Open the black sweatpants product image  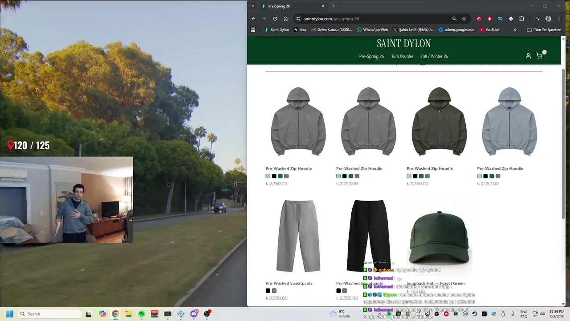[368, 235]
